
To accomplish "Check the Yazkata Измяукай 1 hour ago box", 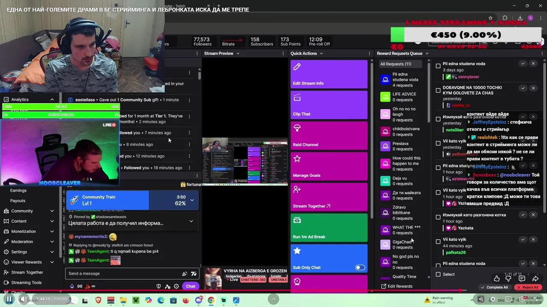I will coord(438,217).
